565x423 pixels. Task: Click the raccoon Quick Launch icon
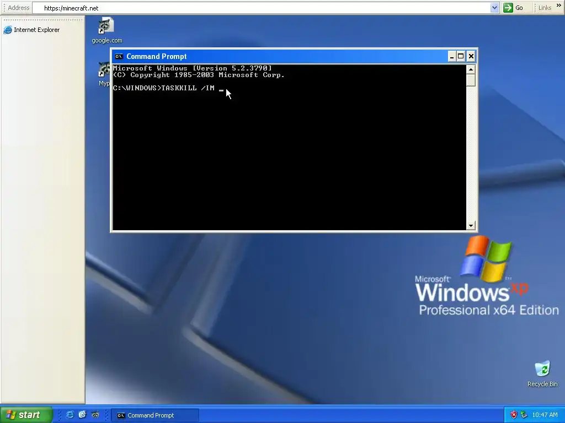[95, 415]
